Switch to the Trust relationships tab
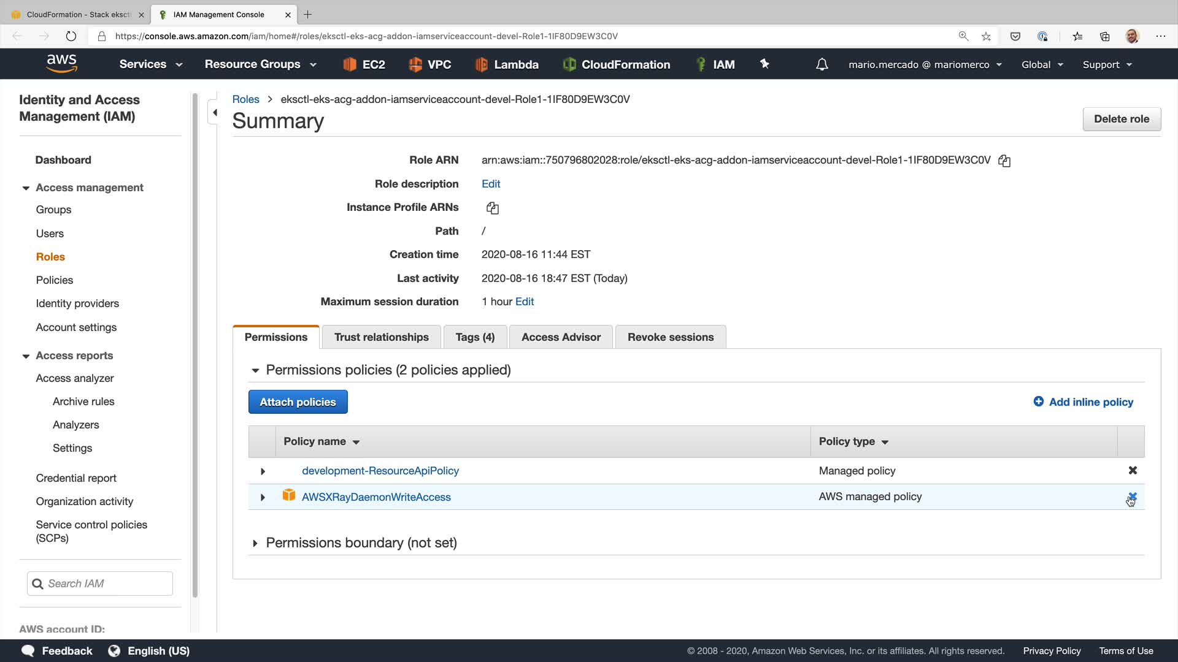This screenshot has width=1178, height=662. point(381,337)
